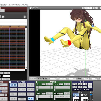Collapse the ボーン操作 panel
The height and width of the screenshot is (101, 101).
pyautogui.click(x=10, y=82)
